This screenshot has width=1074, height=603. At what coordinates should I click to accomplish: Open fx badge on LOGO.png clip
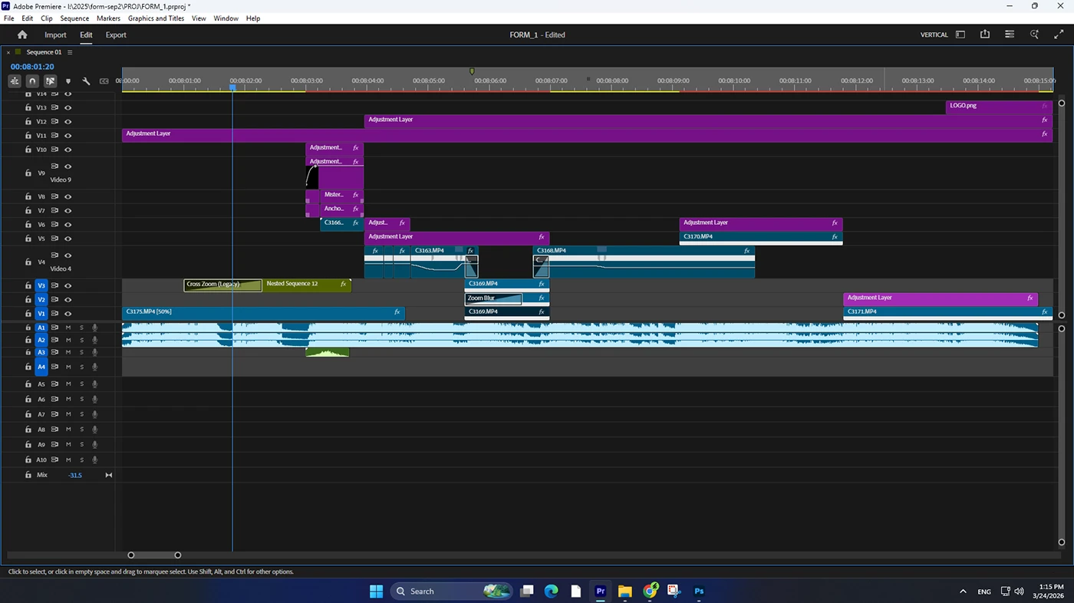coord(1044,106)
